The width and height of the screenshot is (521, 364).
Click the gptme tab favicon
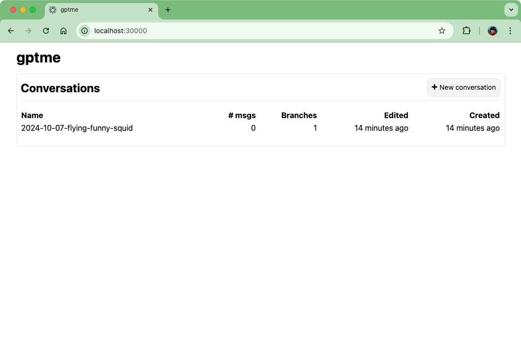pyautogui.click(x=53, y=10)
